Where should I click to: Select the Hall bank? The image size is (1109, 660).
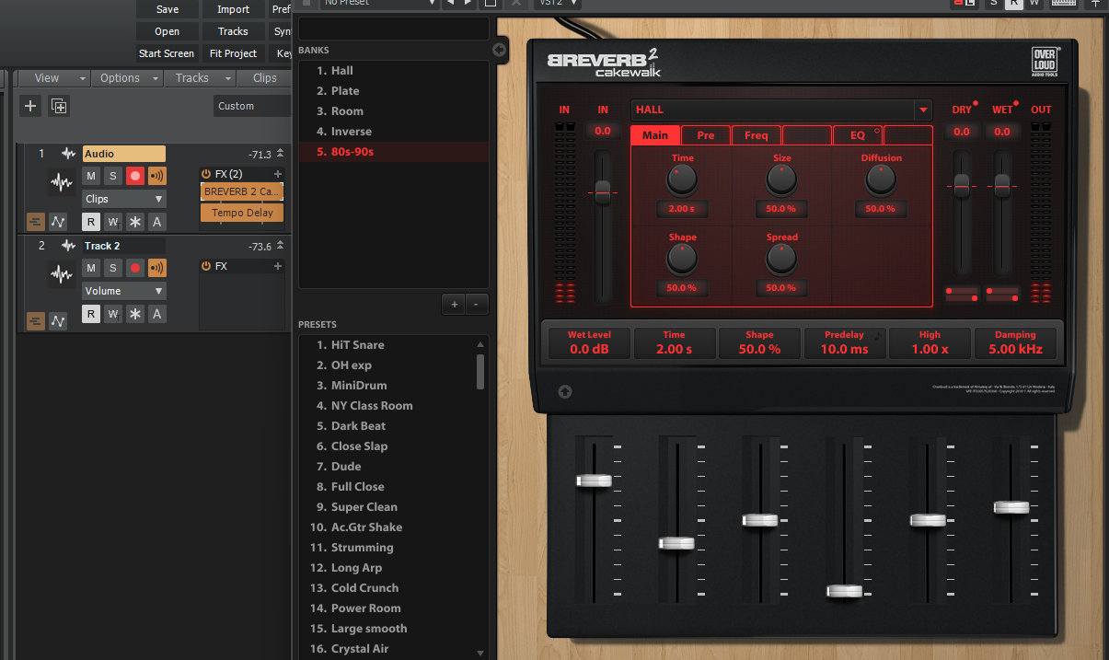point(393,71)
